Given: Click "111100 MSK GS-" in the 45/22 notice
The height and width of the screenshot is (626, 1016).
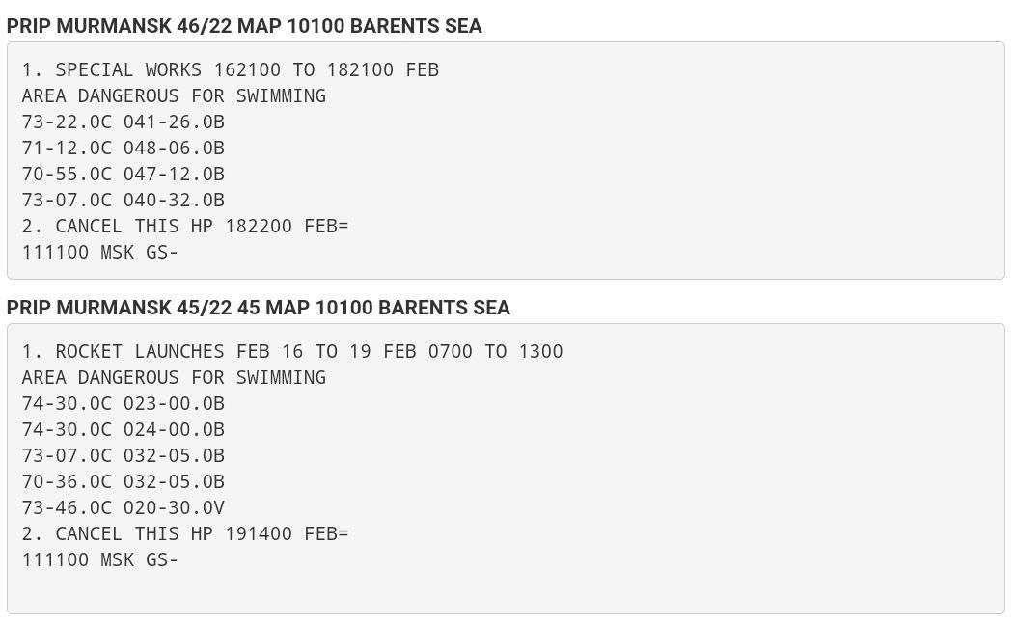Looking at the screenshot, I should tap(100, 560).
